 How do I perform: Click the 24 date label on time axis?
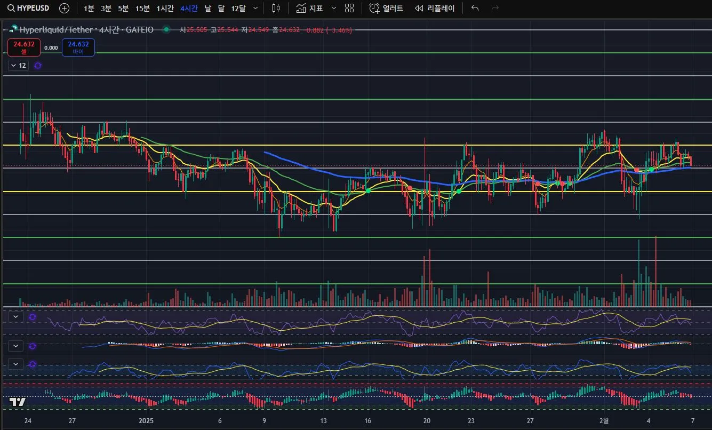point(28,420)
